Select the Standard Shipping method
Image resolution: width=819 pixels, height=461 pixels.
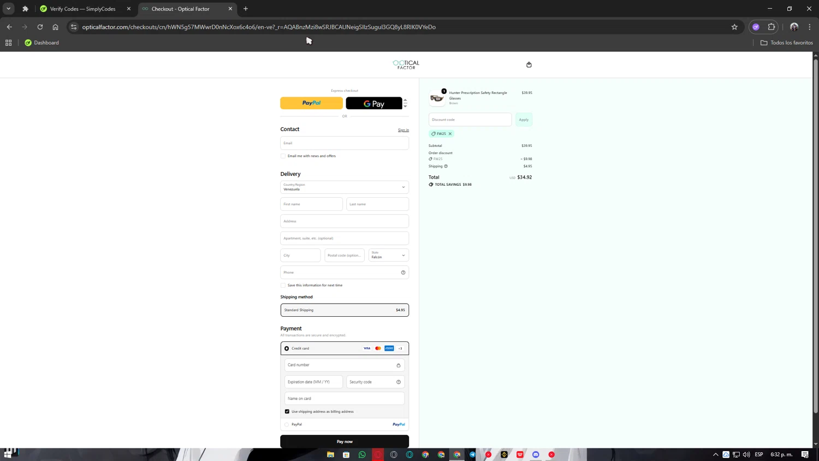click(345, 310)
